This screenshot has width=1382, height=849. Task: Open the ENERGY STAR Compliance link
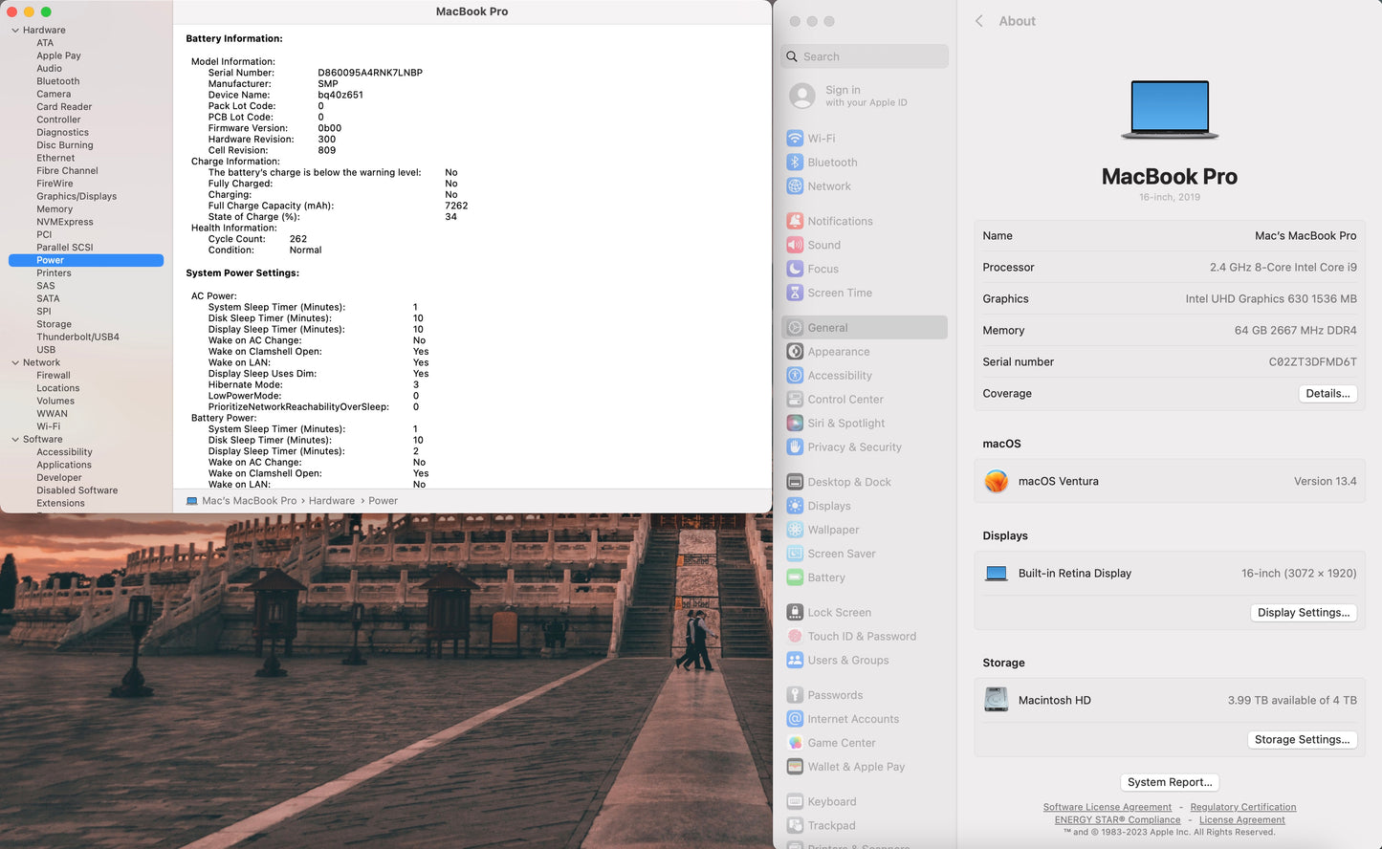pyautogui.click(x=1118, y=819)
